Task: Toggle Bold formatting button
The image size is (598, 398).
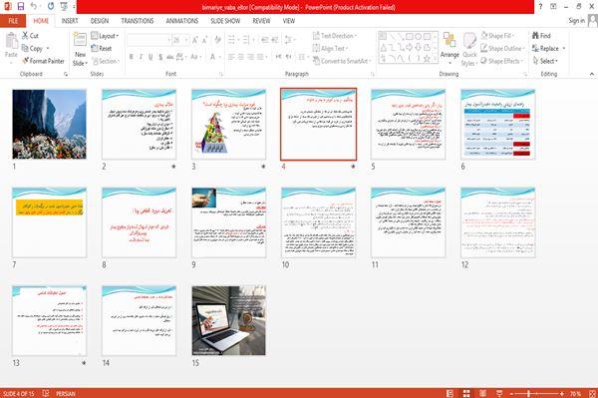Action: click(132, 57)
